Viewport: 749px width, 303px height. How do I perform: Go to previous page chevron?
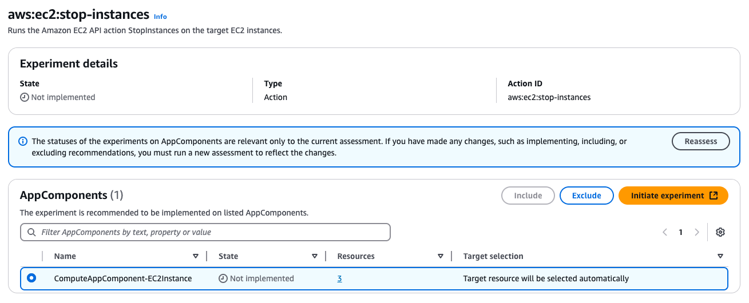(665, 232)
